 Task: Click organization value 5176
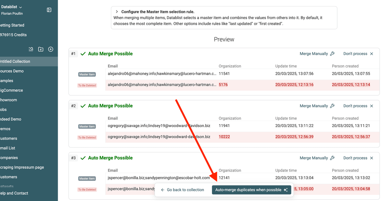click(223, 85)
